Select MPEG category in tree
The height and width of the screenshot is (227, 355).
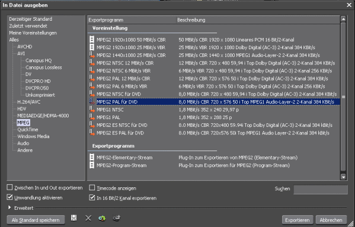click(23, 123)
